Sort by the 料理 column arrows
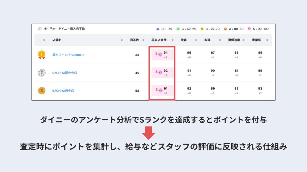 tap(219, 40)
